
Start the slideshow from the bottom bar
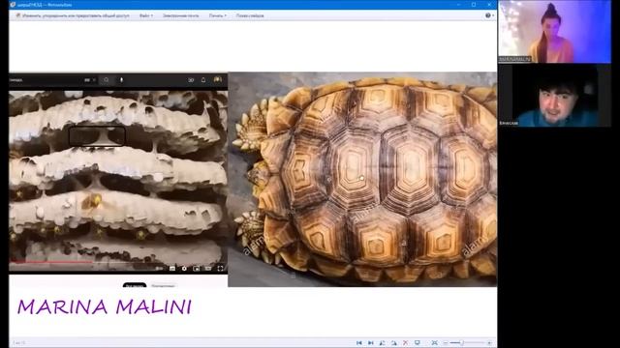coord(418,343)
